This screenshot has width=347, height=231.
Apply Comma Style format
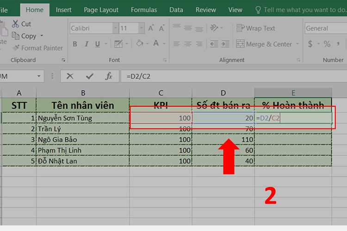tap(338, 44)
